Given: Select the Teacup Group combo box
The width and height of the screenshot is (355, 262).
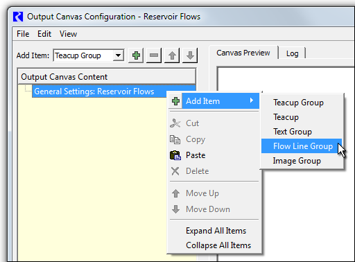Looking at the screenshot, I should pos(89,55).
